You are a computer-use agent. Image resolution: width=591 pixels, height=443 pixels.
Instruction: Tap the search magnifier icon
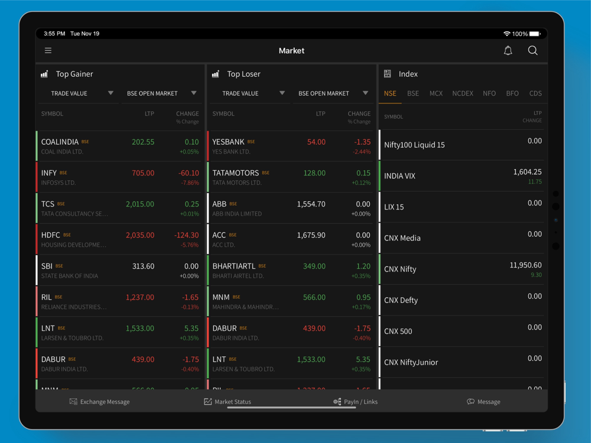(x=532, y=51)
